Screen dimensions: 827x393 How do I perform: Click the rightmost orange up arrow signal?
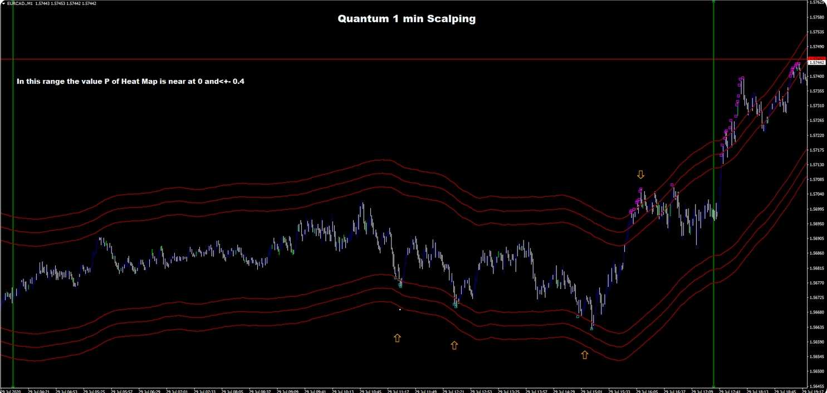(584, 355)
